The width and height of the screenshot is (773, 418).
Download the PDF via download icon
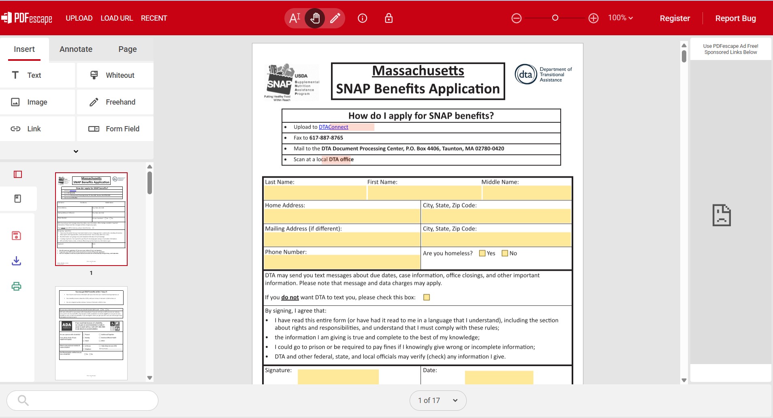pos(16,261)
